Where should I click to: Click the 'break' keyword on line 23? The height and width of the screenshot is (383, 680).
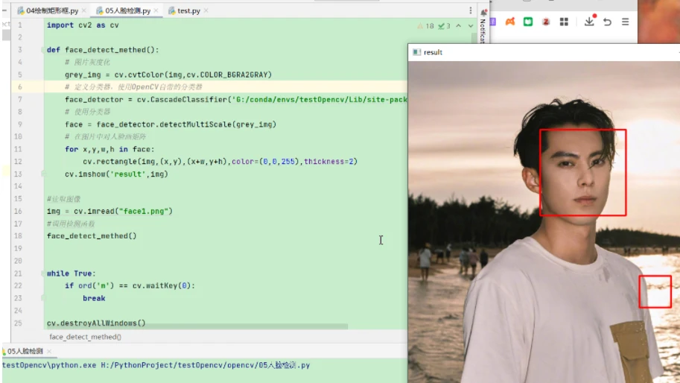coord(94,298)
